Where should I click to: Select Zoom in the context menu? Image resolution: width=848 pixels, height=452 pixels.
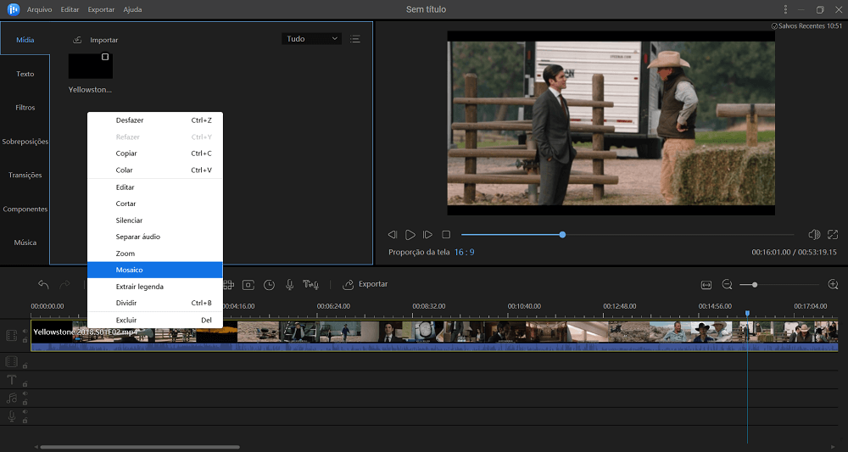pos(154,253)
